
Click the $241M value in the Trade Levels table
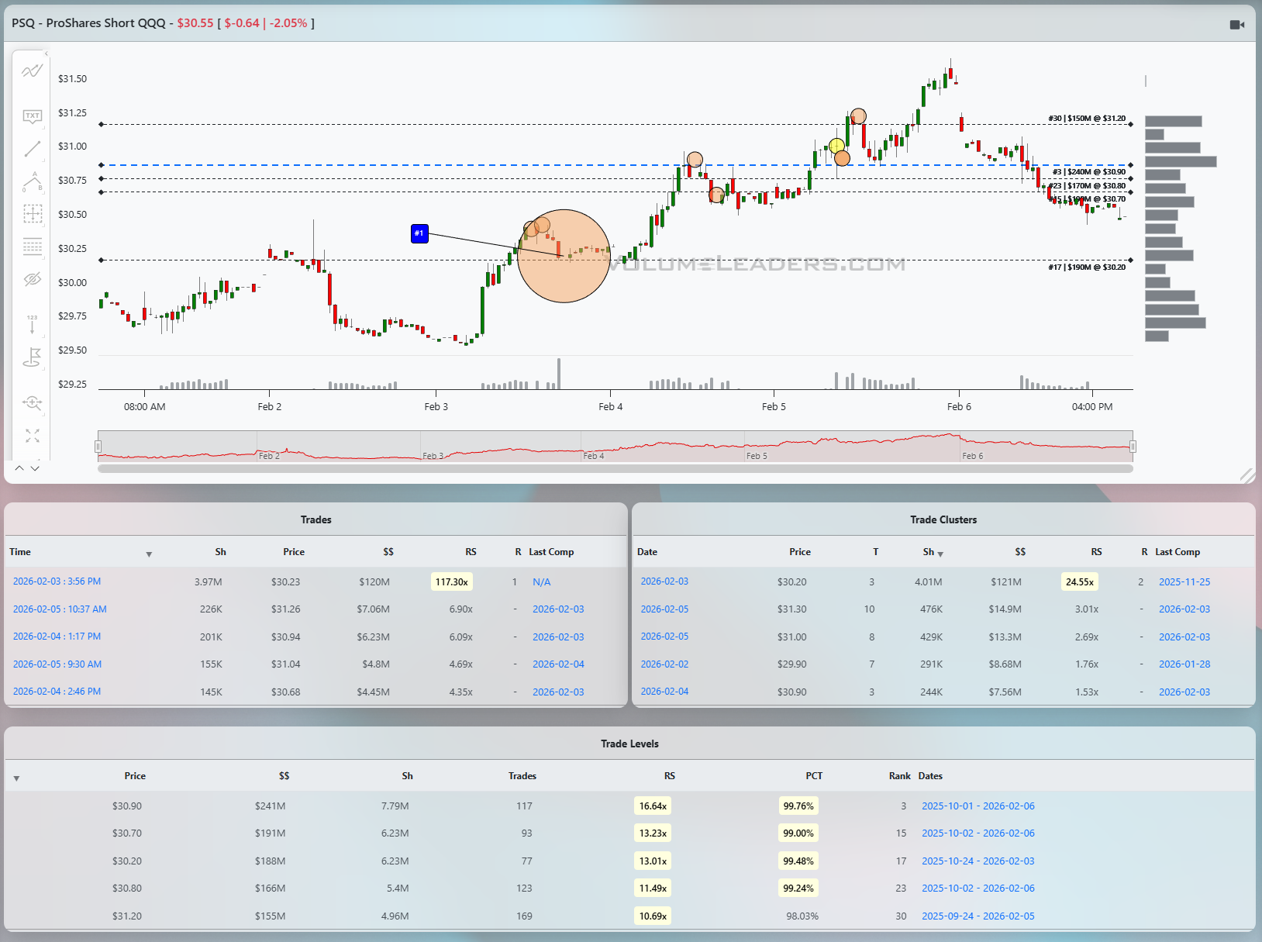[270, 806]
